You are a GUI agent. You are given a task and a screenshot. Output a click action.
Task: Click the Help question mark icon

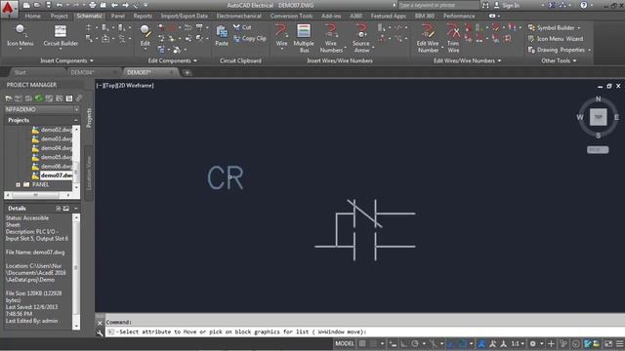pos(584,5)
